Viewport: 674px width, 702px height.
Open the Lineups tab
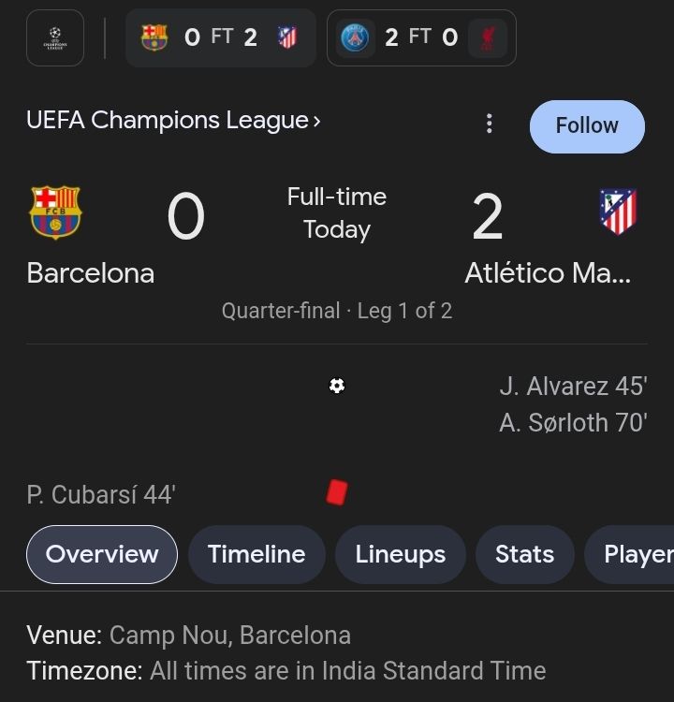click(400, 554)
